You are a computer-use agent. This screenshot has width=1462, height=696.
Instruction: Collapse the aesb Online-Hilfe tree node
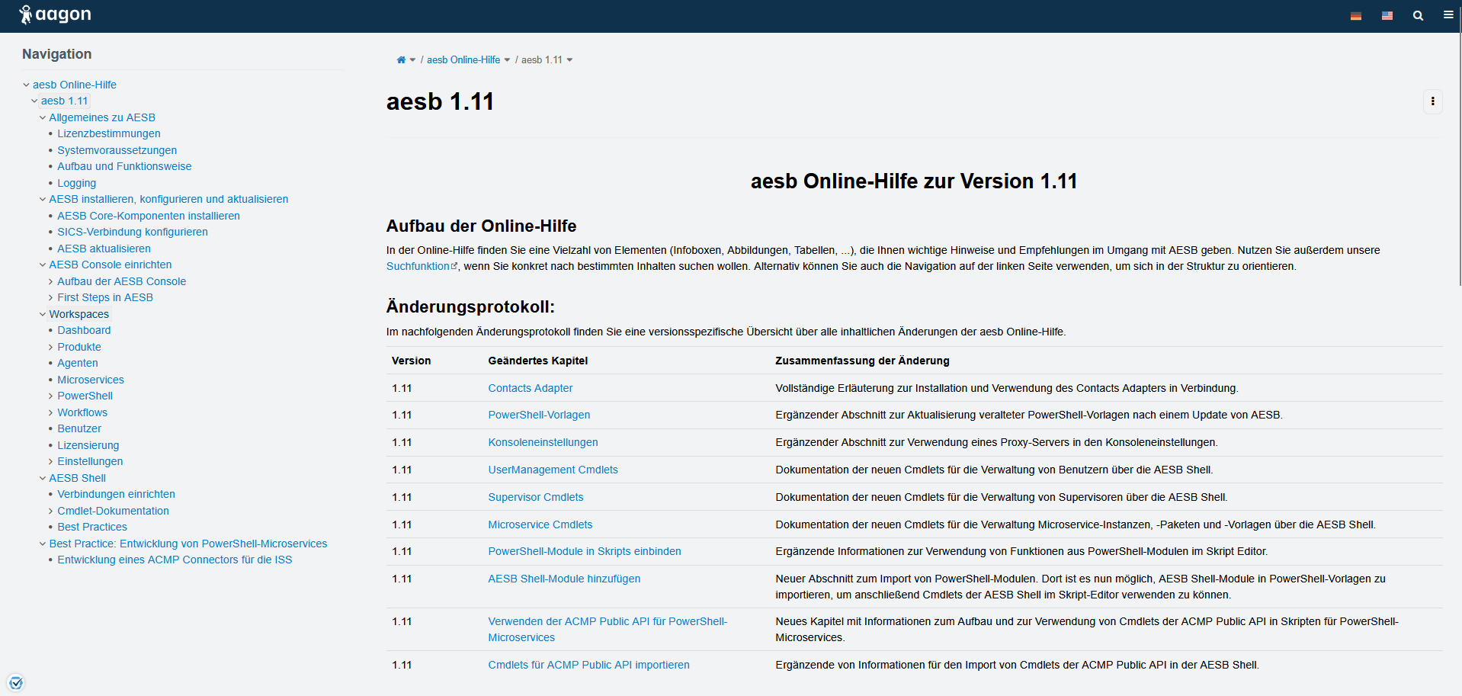27,85
